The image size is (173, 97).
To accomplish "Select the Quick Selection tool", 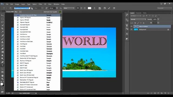I will point(2,25).
